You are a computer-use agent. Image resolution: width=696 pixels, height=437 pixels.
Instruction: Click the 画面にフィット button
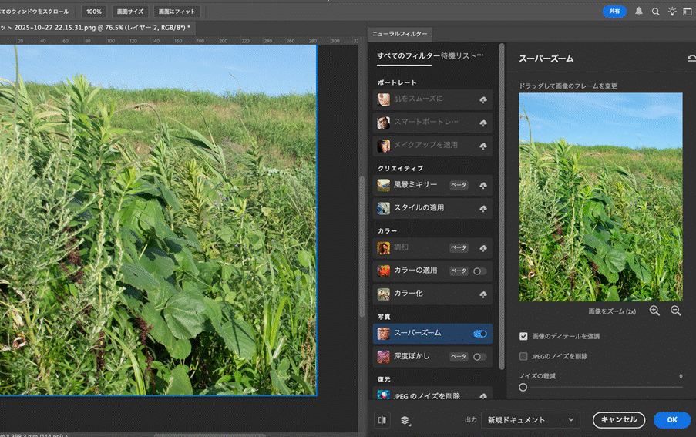(177, 12)
